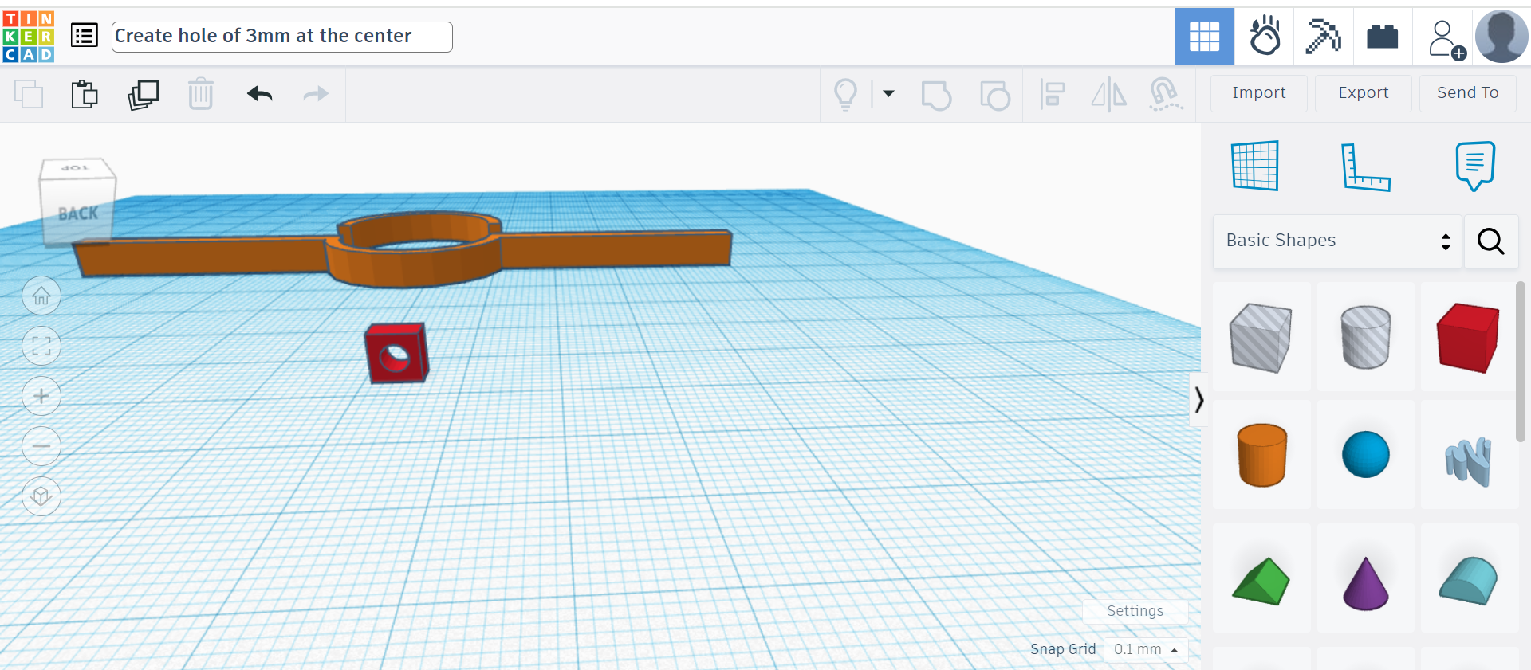Toggle show all lightbulb icon
This screenshot has height=670, width=1531.
(845, 94)
